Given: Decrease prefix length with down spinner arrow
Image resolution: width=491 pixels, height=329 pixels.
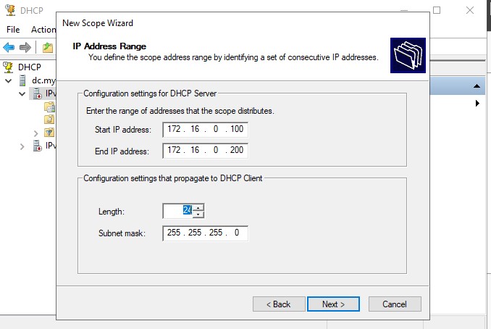Looking at the screenshot, I should [198, 215].
